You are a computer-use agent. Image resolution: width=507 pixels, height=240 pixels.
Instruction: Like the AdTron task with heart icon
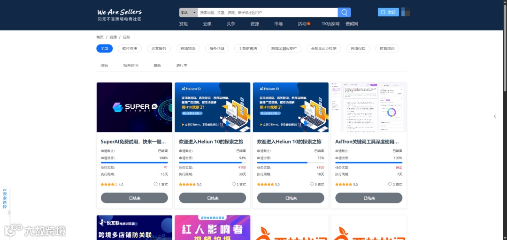[x=390, y=184]
